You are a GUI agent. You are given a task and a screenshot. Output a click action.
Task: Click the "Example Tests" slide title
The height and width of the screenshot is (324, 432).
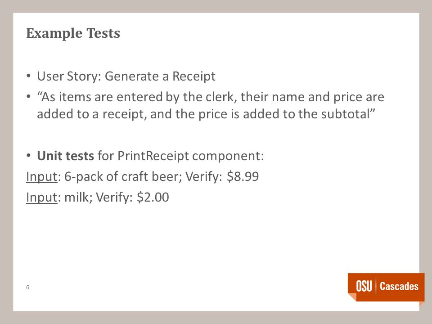tap(73, 34)
